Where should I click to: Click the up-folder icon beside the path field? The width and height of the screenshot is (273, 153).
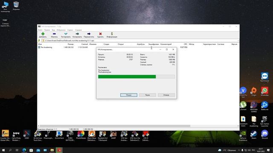[39, 41]
